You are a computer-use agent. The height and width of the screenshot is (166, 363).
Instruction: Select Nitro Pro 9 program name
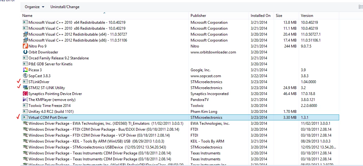(38, 46)
